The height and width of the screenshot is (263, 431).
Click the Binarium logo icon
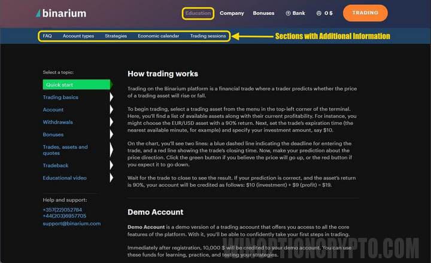coord(39,13)
